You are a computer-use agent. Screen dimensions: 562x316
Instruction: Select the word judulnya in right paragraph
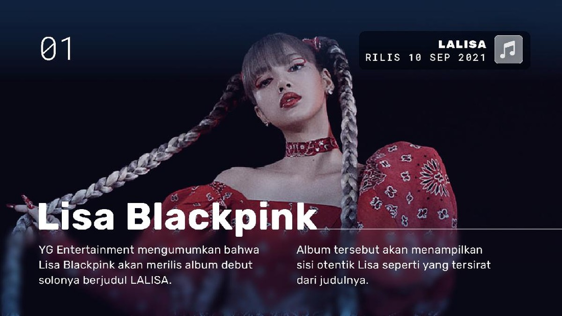pyautogui.click(x=344, y=281)
